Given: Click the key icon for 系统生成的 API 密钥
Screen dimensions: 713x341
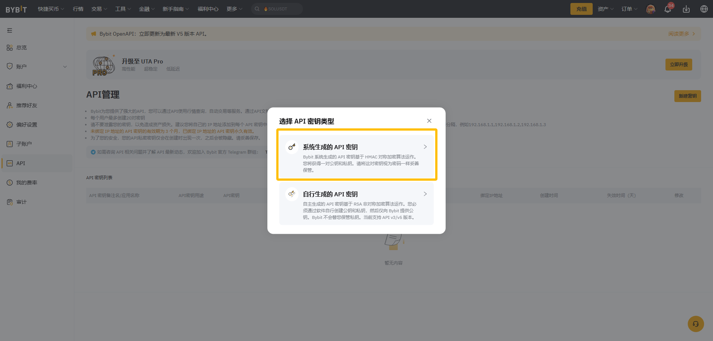Looking at the screenshot, I should (x=292, y=147).
